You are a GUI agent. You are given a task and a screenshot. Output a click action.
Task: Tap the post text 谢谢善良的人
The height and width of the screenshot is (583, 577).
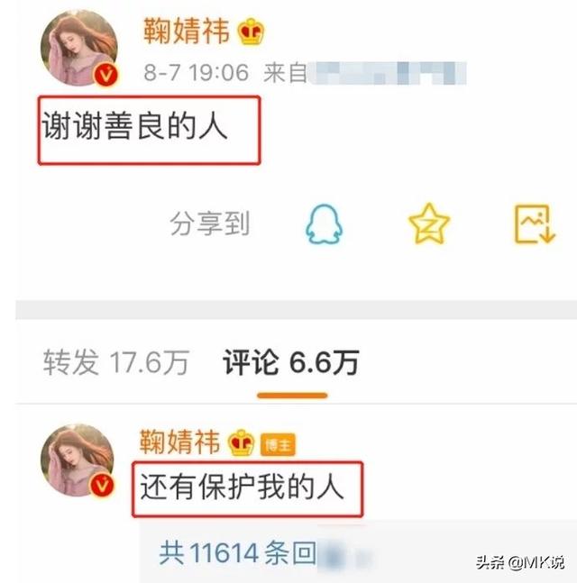(134, 126)
